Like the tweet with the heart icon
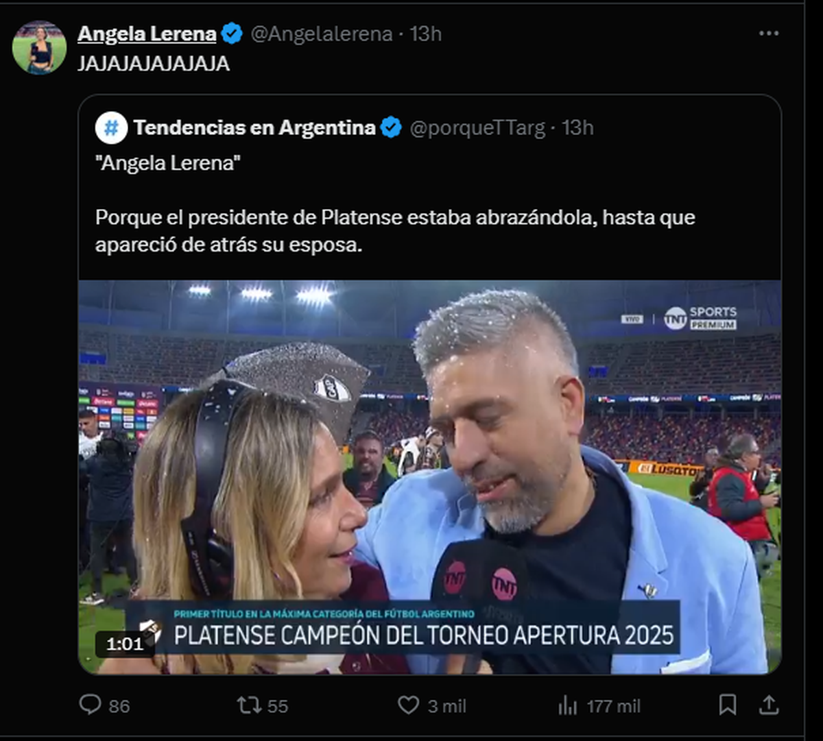823x741 pixels. (409, 705)
